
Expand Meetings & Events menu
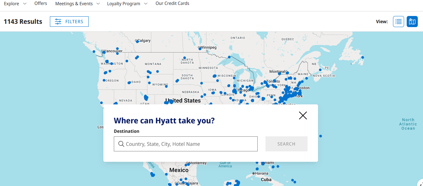pos(78,4)
